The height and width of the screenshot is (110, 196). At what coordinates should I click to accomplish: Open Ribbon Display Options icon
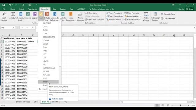pos(173,5)
